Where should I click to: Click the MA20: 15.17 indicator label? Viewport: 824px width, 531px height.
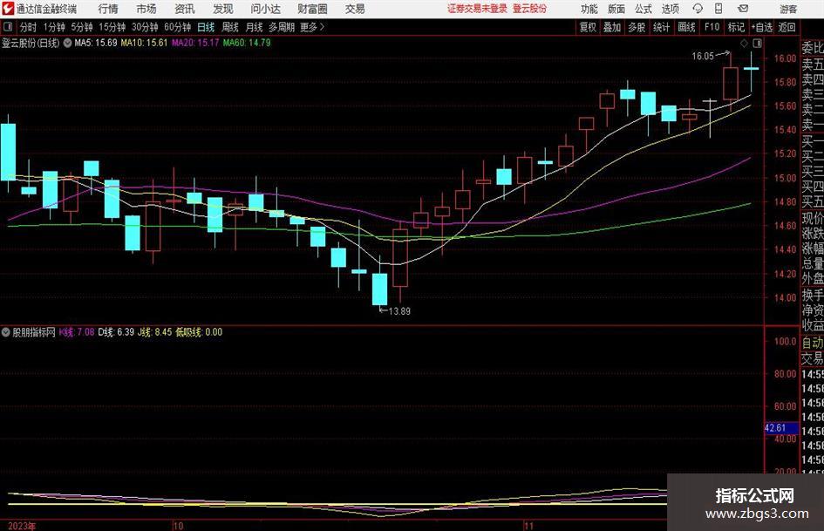(195, 43)
